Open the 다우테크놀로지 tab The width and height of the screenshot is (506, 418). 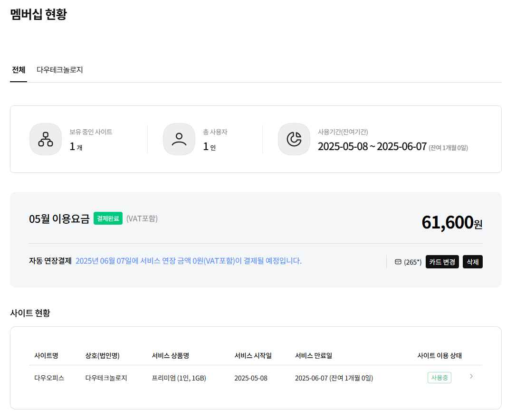tap(60, 70)
